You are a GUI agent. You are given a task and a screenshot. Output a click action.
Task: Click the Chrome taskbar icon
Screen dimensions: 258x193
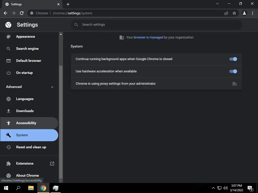tap(43, 188)
